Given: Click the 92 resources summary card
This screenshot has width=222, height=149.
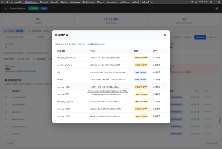Looking at the screenshot, I should coord(38,21).
